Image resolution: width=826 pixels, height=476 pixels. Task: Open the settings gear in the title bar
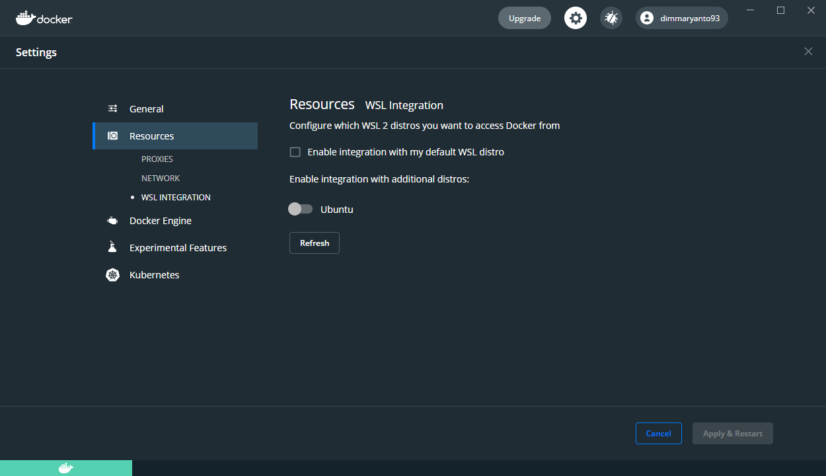[575, 18]
